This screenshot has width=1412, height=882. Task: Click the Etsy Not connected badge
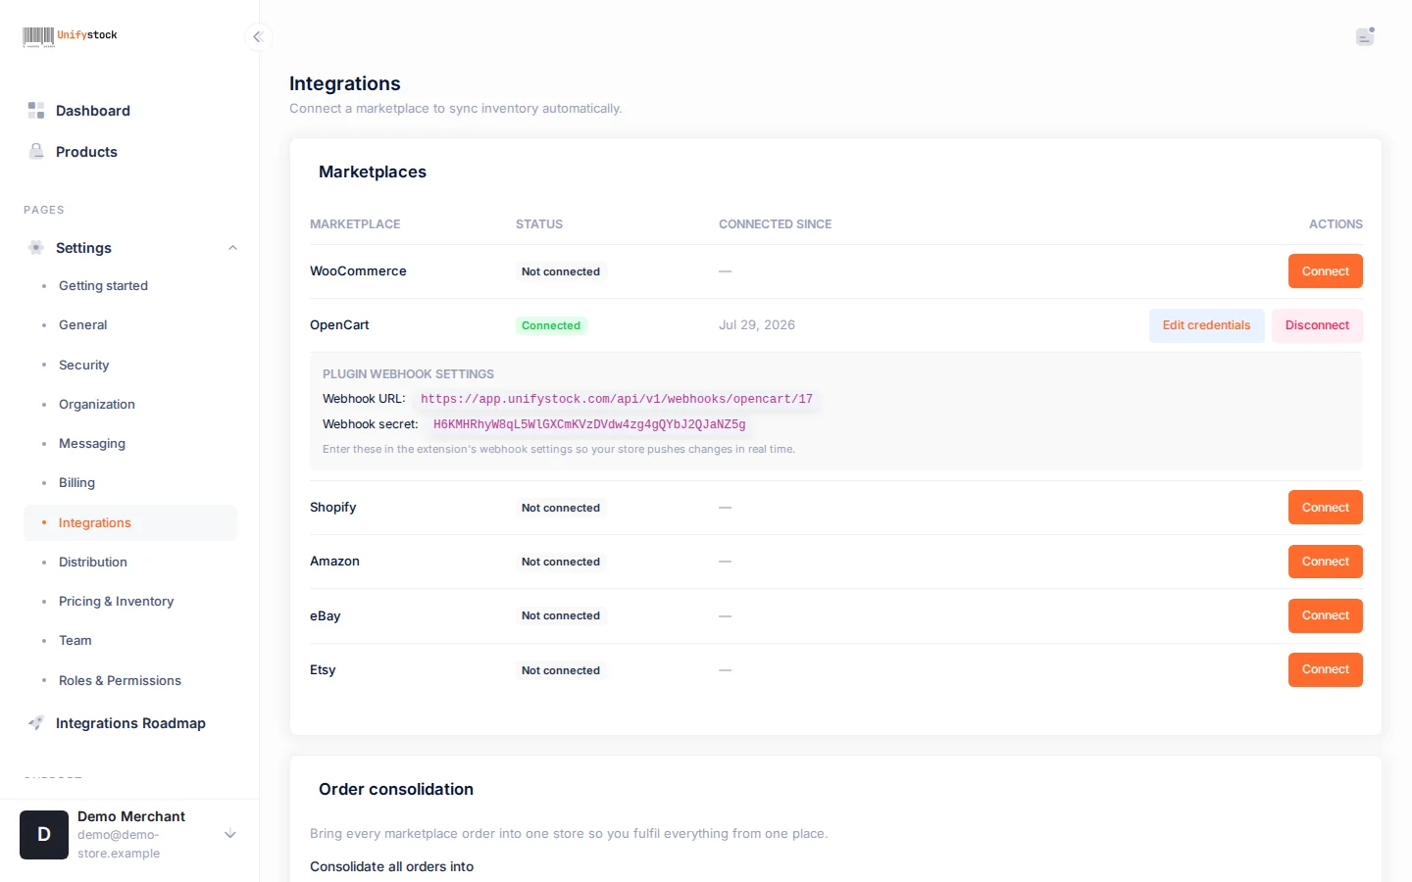point(561,670)
